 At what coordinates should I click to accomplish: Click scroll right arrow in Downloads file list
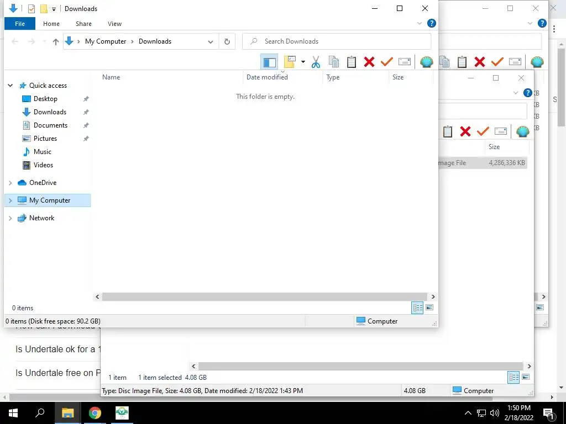click(433, 296)
